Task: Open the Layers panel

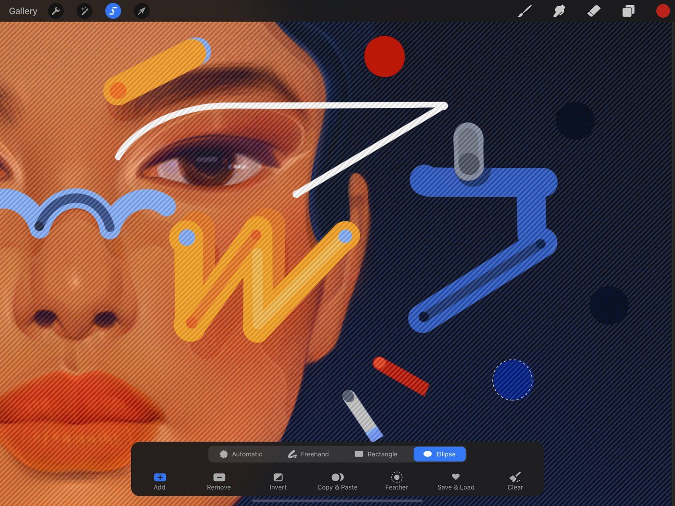Action: (628, 11)
